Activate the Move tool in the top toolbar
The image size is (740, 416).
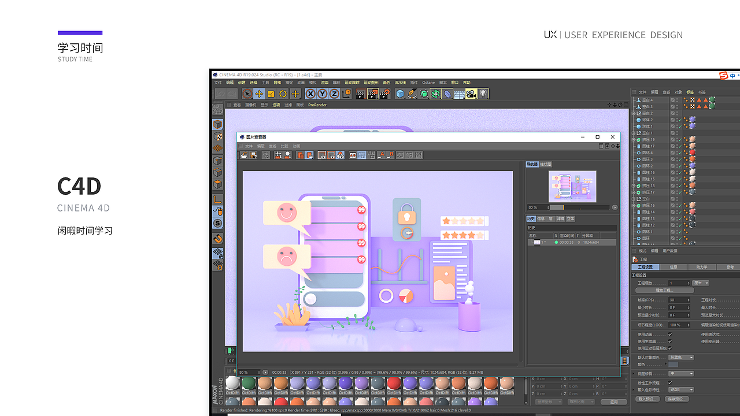pos(259,94)
